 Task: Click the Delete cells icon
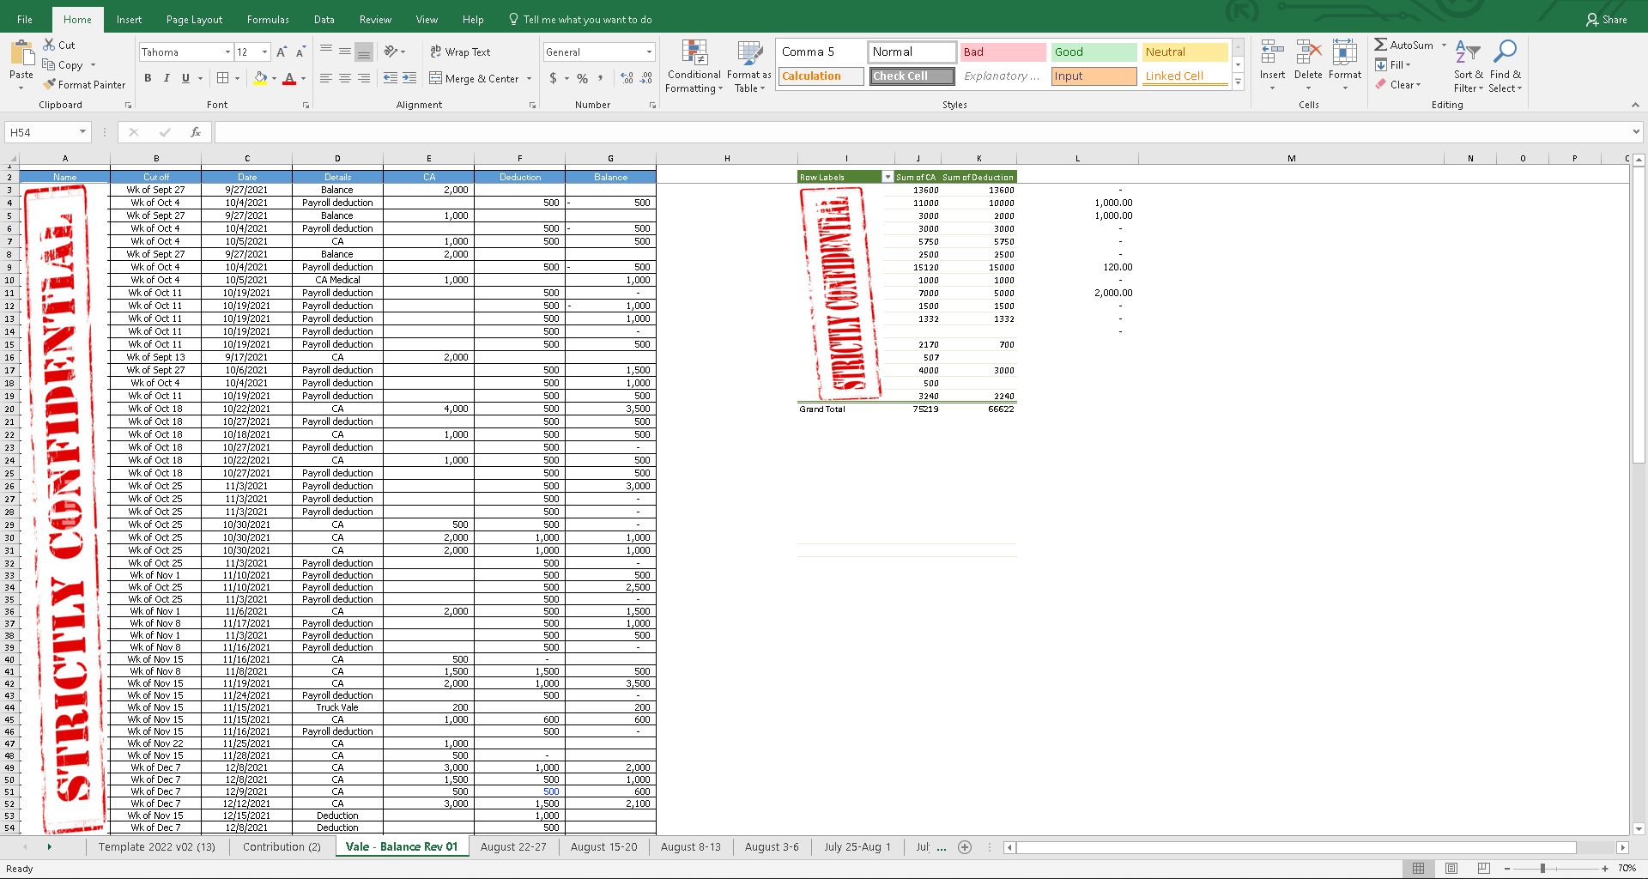1308,52
